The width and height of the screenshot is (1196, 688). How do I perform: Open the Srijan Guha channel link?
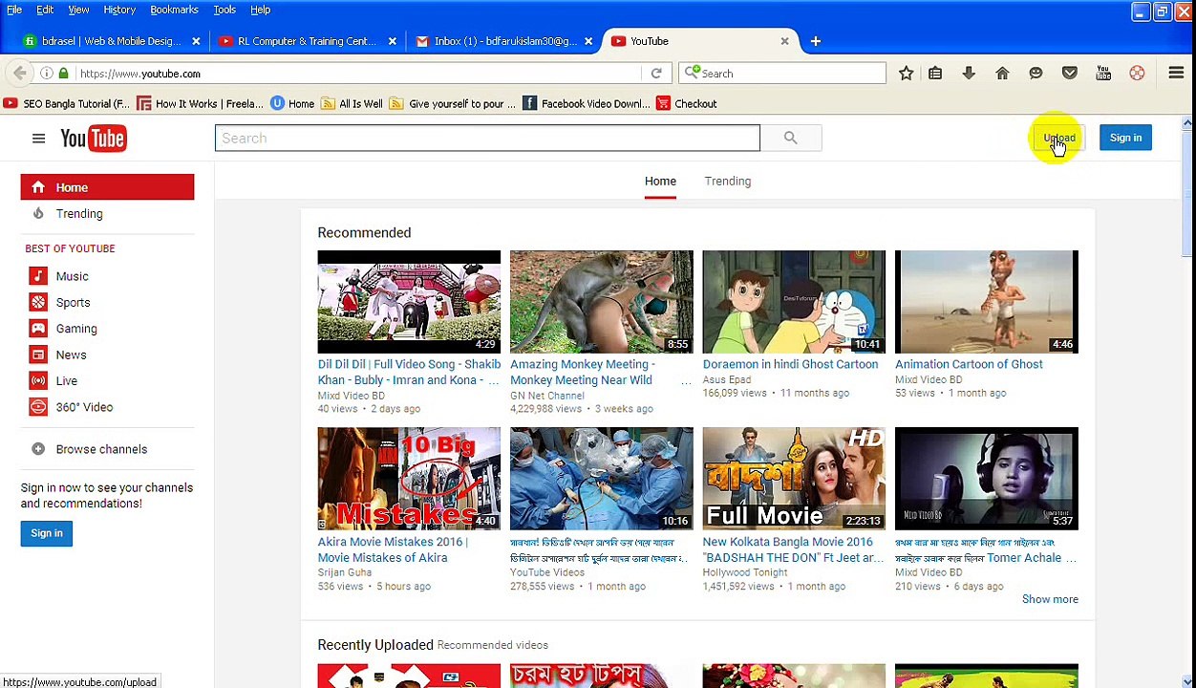point(344,572)
